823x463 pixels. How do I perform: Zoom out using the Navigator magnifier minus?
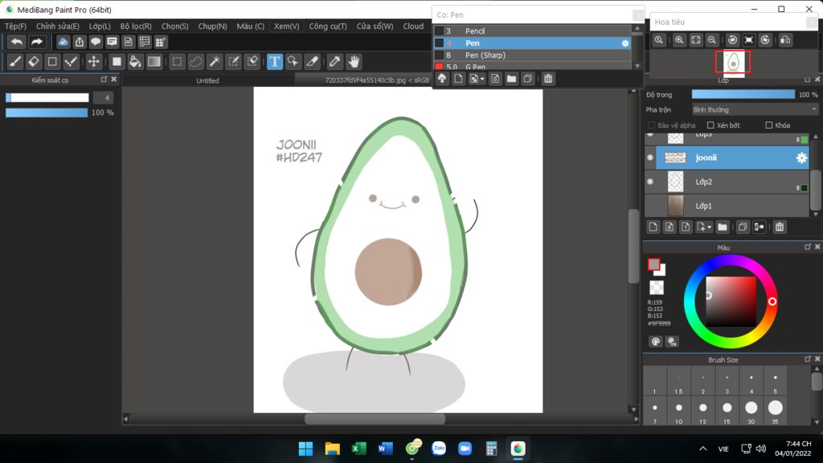pos(712,40)
